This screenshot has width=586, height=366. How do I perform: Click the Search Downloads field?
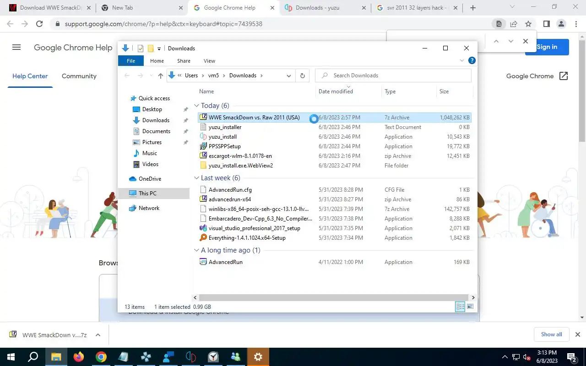pyautogui.click(x=393, y=75)
